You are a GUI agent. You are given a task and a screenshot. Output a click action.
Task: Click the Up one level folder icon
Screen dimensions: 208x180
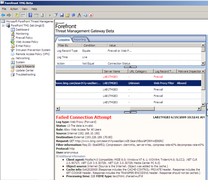(x=17, y=15)
